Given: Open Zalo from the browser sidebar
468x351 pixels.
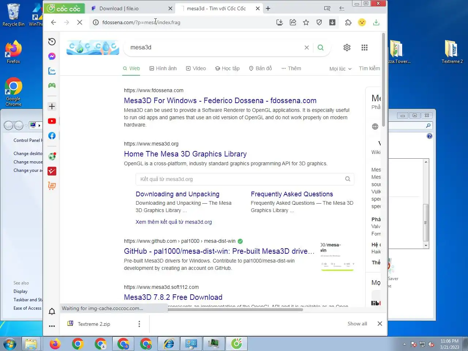Looking at the screenshot, I should click(52, 71).
